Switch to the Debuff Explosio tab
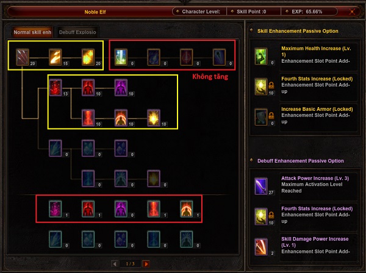Viewport: 366px width, 273px height. (x=77, y=32)
